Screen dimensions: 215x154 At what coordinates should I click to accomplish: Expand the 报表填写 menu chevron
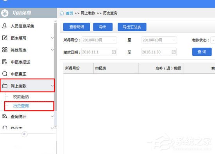tap(52, 38)
